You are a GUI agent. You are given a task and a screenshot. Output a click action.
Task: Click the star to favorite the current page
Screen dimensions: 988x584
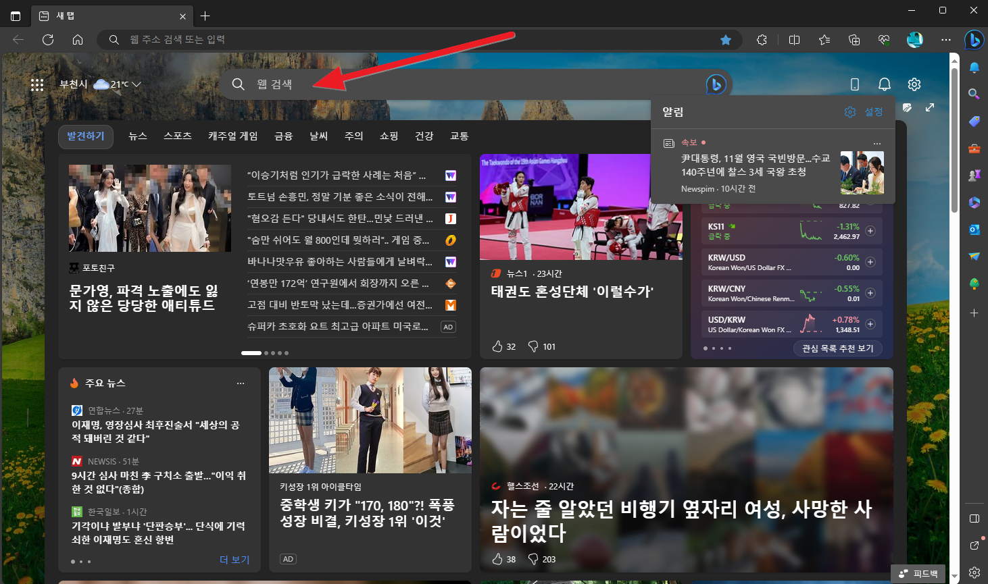coord(726,40)
